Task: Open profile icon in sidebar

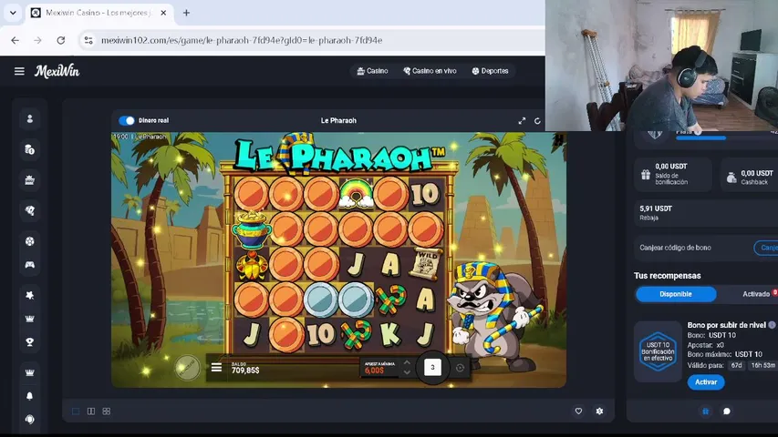Action: click(30, 119)
